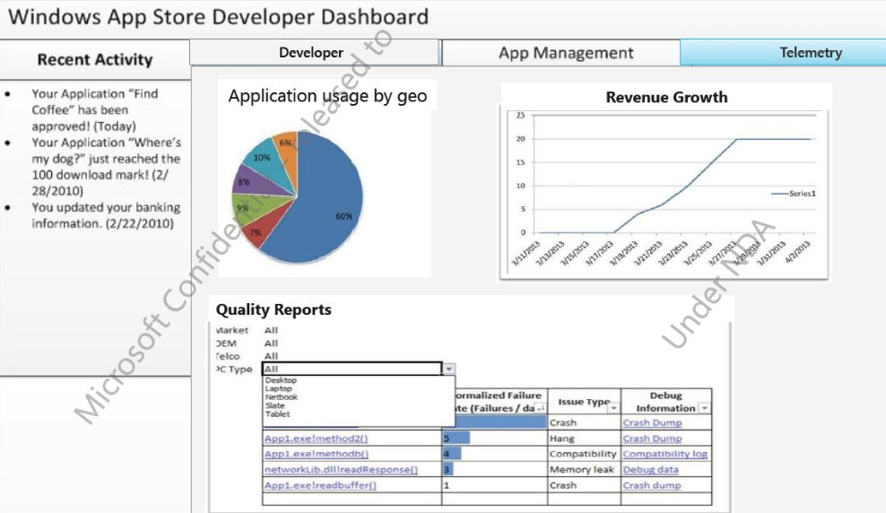Click the PC Type combo box field
886x513 pixels.
[x=352, y=369]
